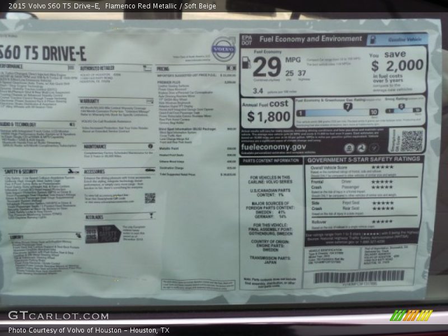Screen dimensions: 448x336
Task: Click the Maintenance section title
Action: coord(95,147)
